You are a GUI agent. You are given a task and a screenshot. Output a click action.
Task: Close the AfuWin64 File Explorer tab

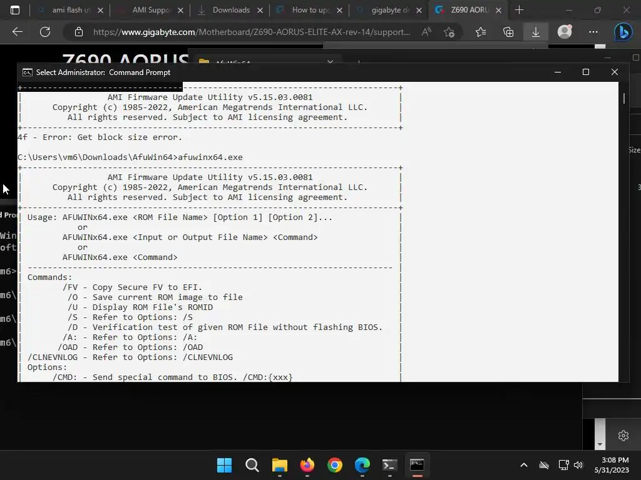(331, 61)
